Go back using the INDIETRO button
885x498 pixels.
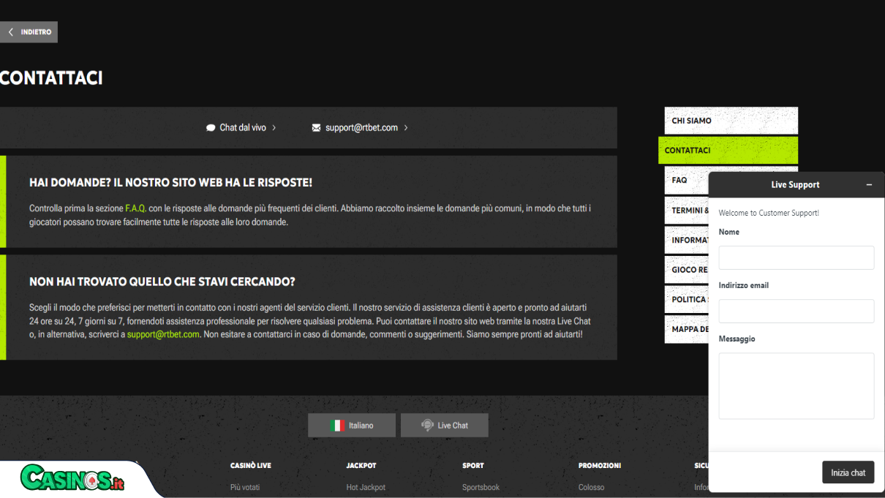pyautogui.click(x=29, y=32)
